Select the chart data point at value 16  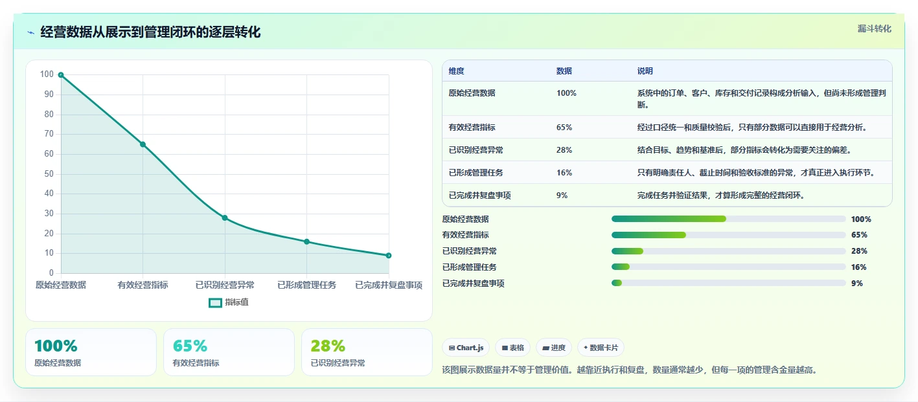(306, 241)
